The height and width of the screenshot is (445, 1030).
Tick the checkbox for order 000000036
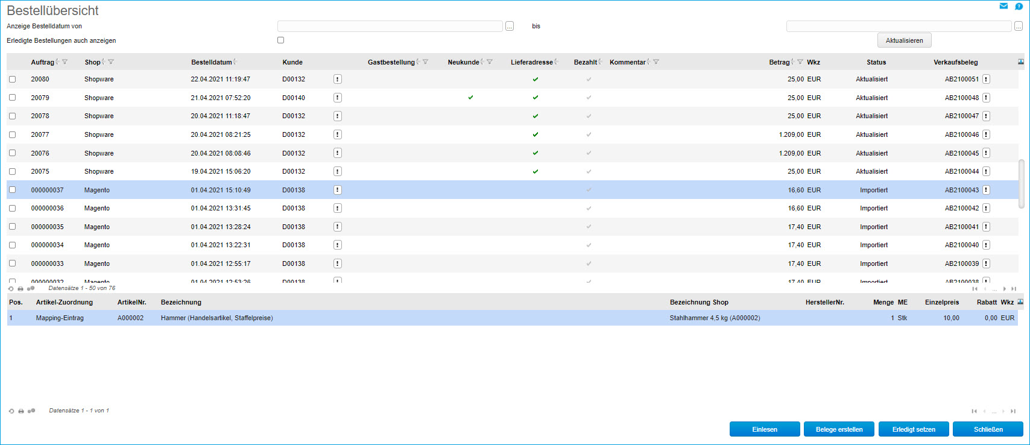tap(12, 208)
